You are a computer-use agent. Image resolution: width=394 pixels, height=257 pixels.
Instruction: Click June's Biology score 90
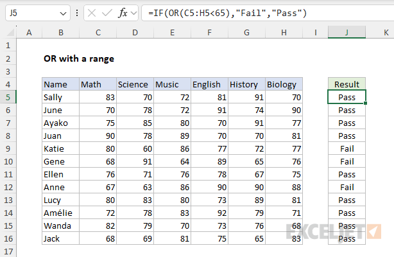pyautogui.click(x=284, y=110)
